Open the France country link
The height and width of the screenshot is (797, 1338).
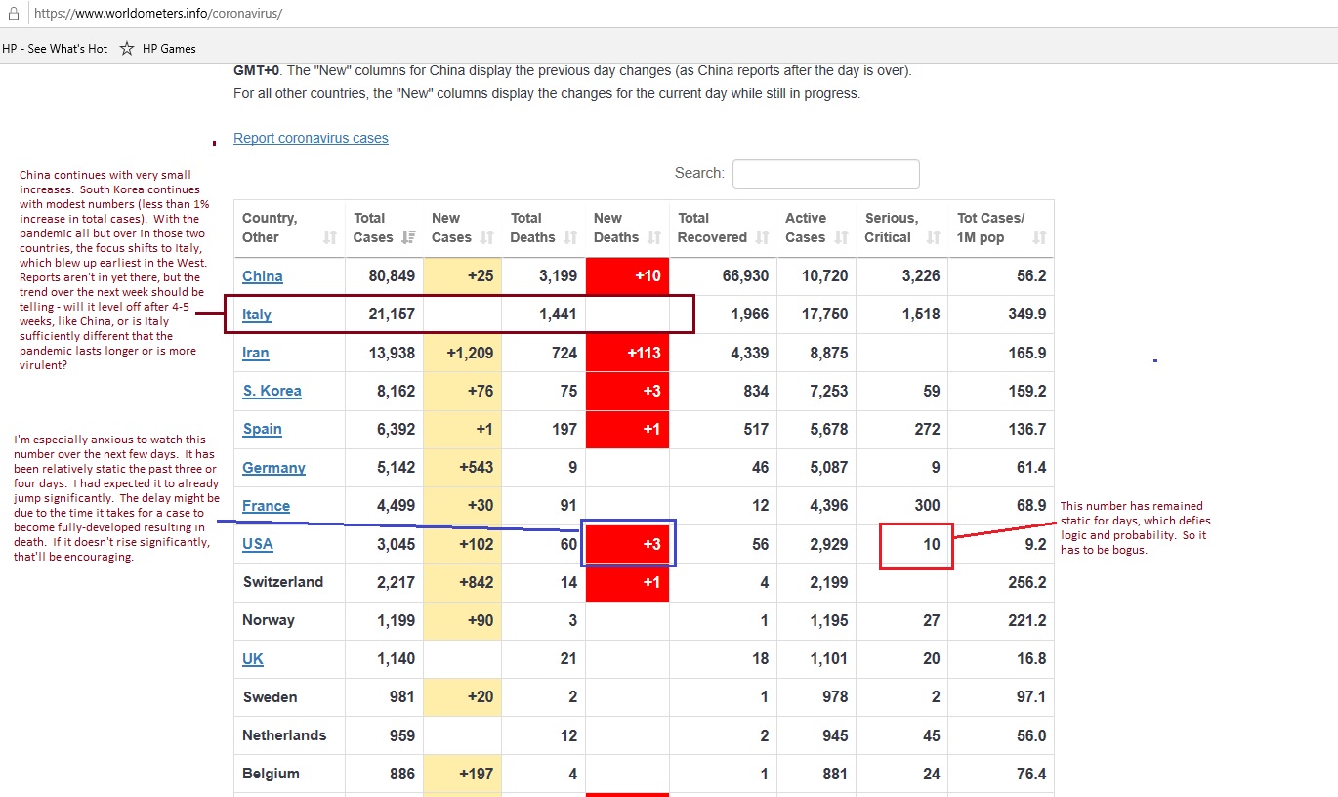tap(267, 506)
